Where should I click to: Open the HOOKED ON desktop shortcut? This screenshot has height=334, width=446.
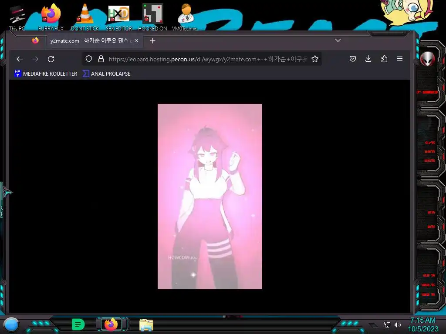(x=153, y=17)
